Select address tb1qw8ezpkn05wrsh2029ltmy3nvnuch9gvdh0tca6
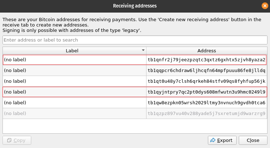The height and width of the screenshot is (148, 270). point(206,103)
